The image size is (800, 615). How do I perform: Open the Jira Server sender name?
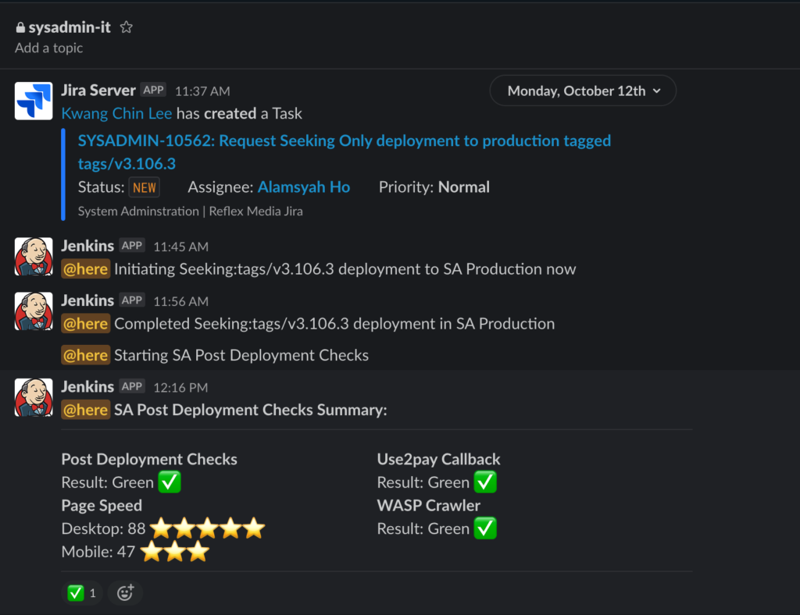[98, 91]
